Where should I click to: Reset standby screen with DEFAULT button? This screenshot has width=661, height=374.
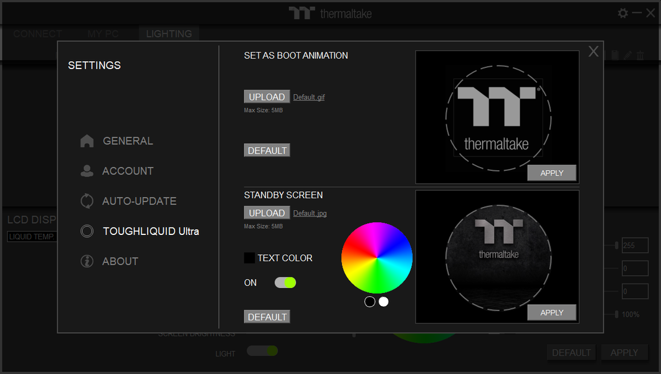coord(267,317)
